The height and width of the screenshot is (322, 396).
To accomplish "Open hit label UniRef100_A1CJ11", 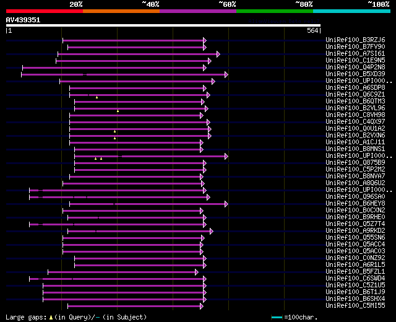I will (x=355, y=142).
